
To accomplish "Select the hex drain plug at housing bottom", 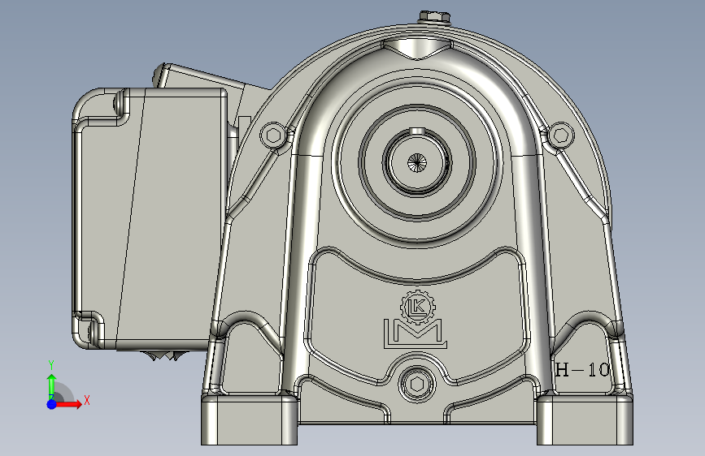I will pos(417,385).
